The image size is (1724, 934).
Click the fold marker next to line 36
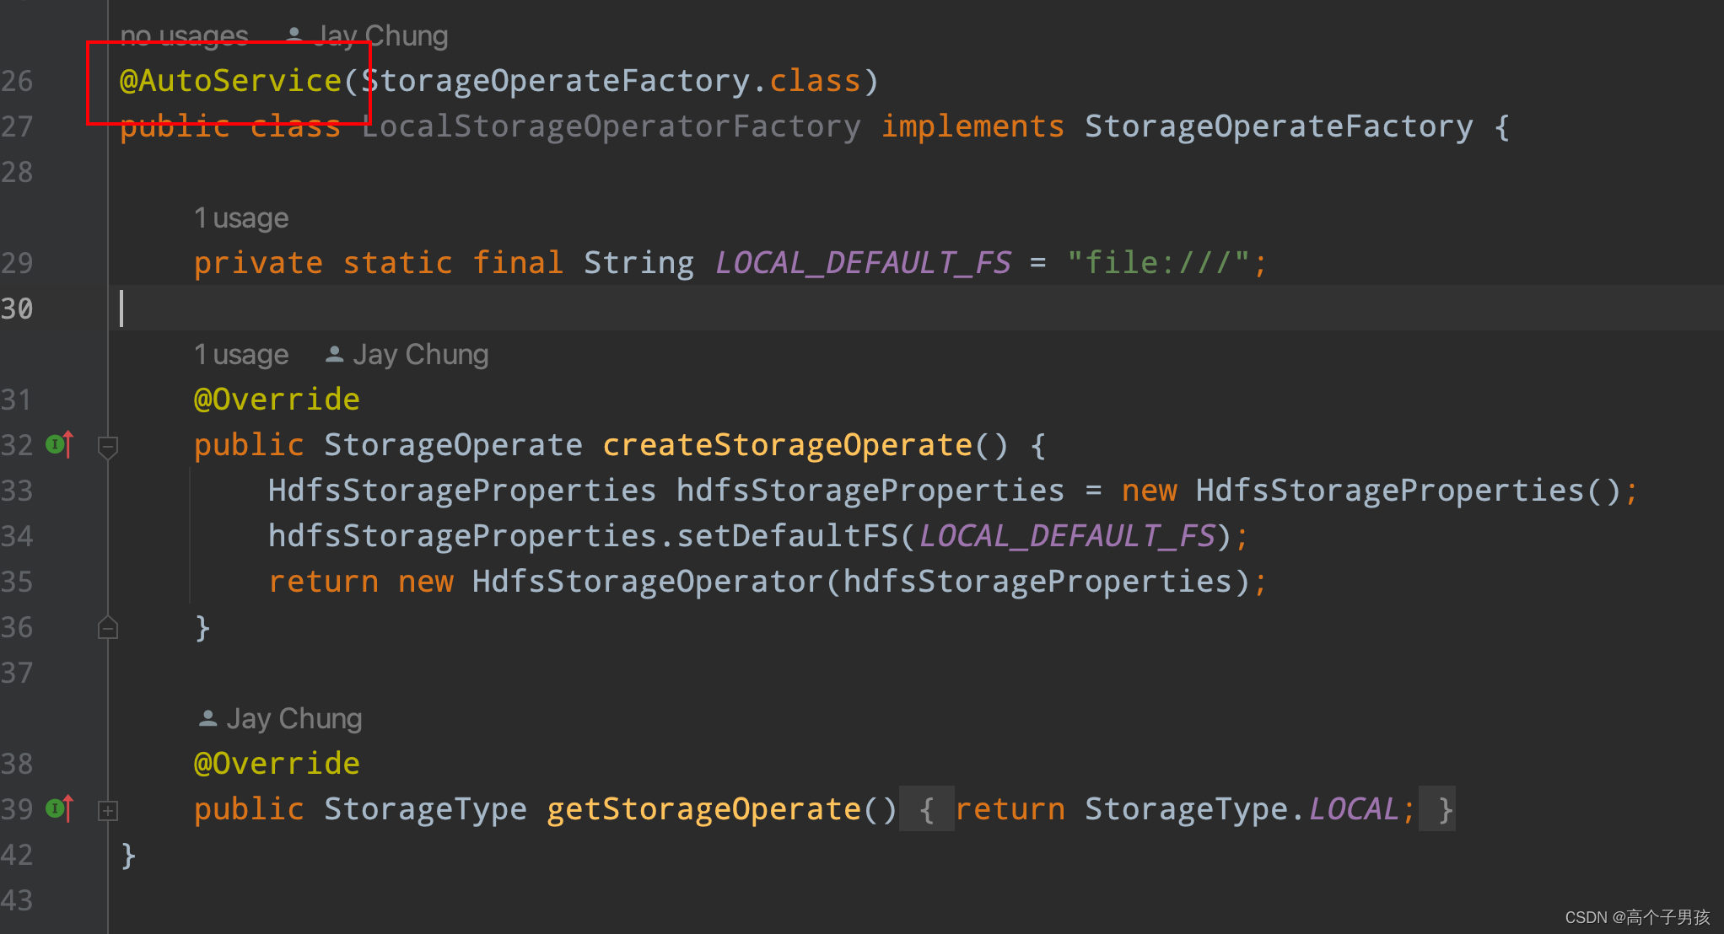click(108, 627)
